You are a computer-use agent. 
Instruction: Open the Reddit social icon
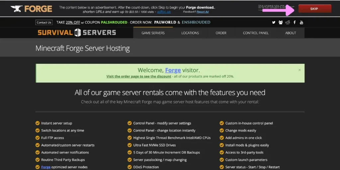tap(288, 22)
